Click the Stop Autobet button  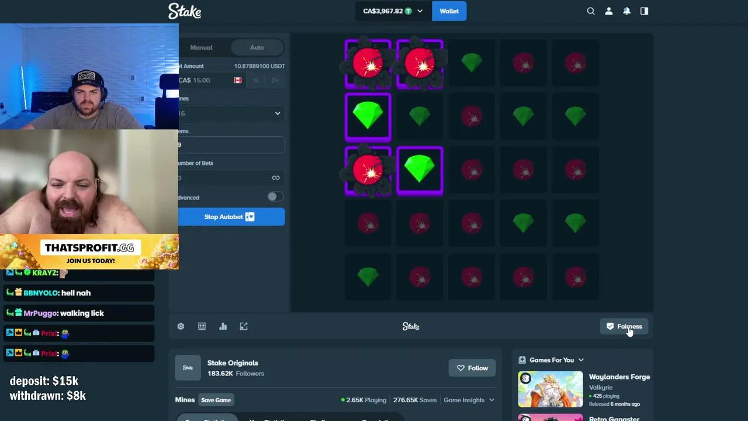[231, 217]
